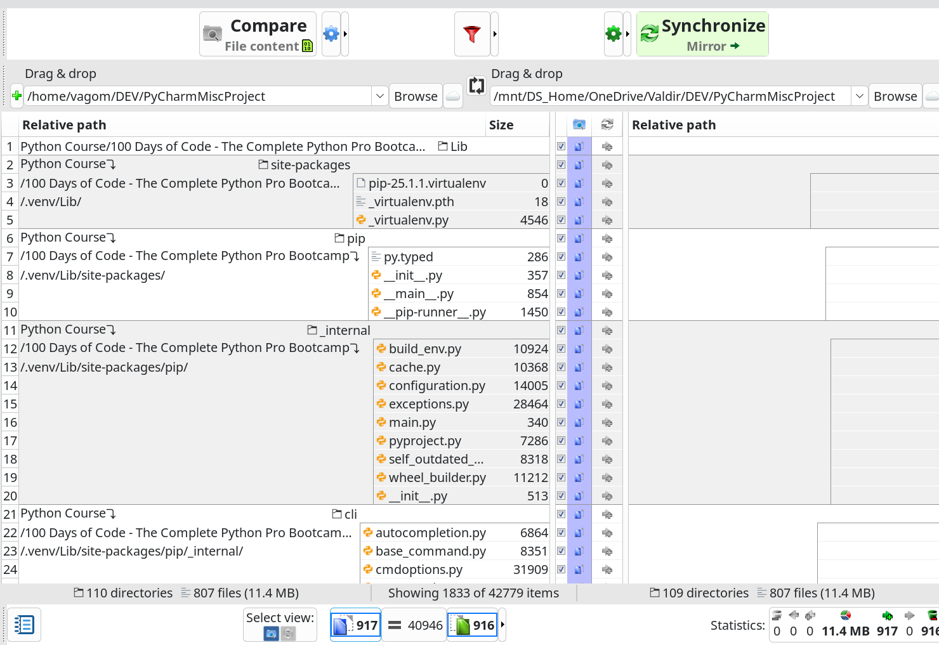
Task: Switch Select view to category mode
Action: coord(271,633)
